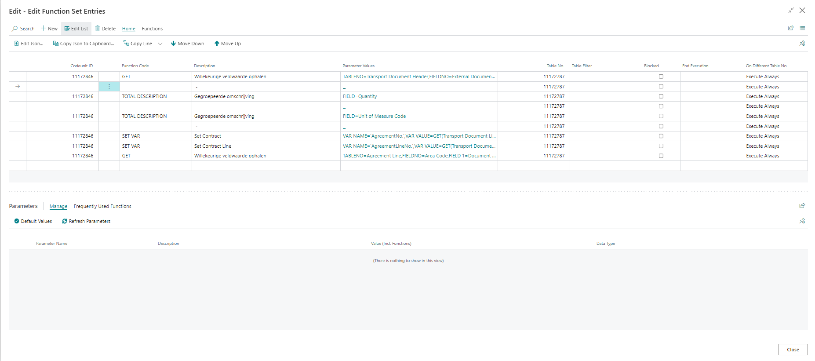The width and height of the screenshot is (815, 361).
Task: Click the row selector arrow of the selected row
Action: coord(18,86)
